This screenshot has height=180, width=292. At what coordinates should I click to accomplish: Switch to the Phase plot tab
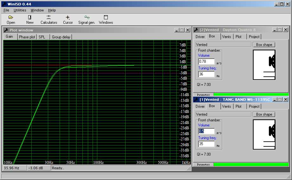(x=27, y=37)
